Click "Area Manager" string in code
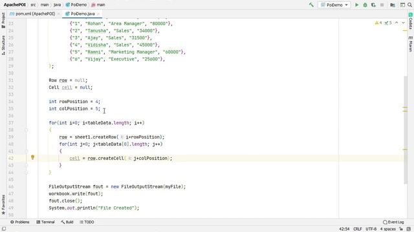This screenshot has width=414, height=232. point(127,24)
